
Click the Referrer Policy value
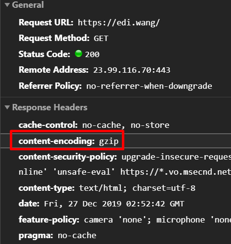(149, 86)
